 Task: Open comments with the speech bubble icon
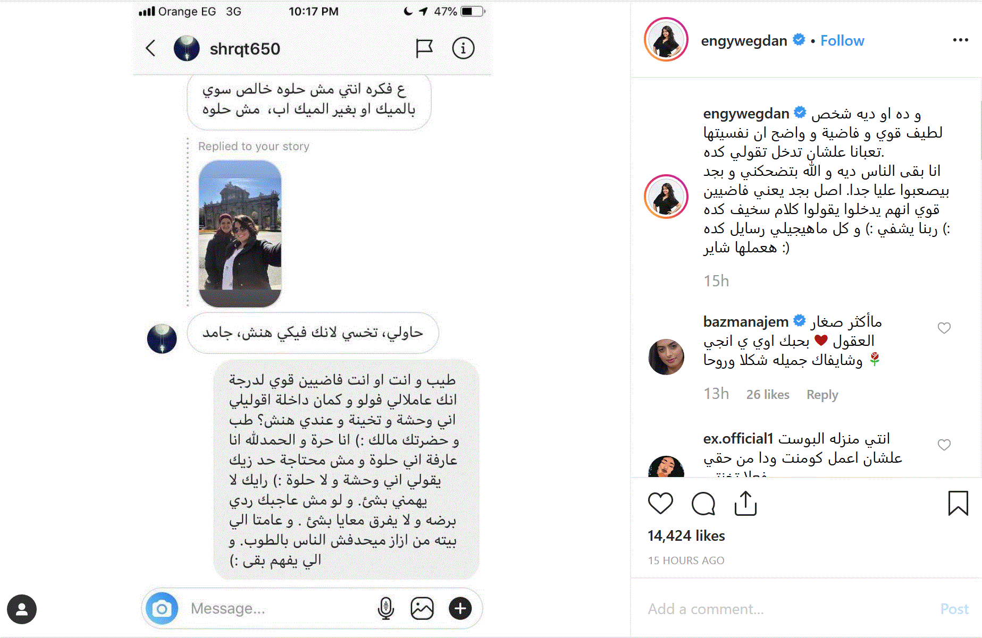(703, 503)
